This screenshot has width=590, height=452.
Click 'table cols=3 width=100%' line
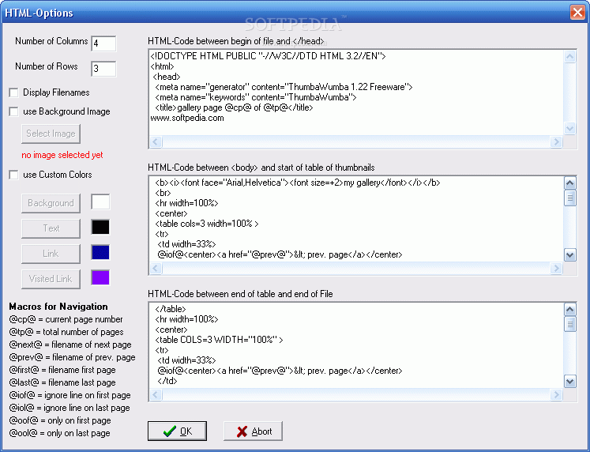pyautogui.click(x=207, y=224)
